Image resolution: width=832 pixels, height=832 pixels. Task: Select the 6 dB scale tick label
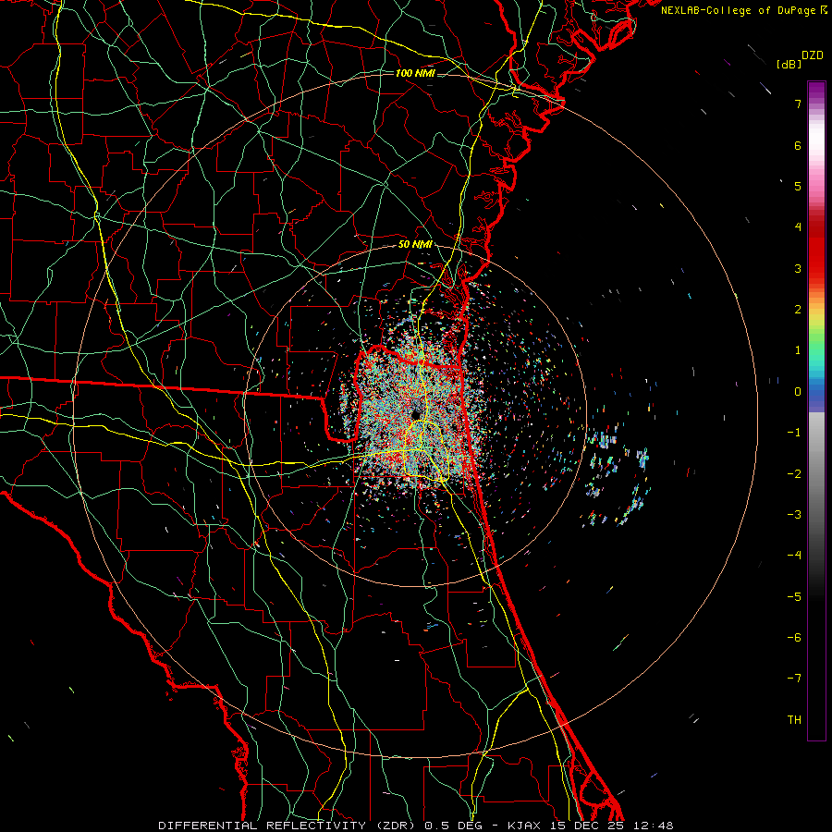tap(798, 145)
